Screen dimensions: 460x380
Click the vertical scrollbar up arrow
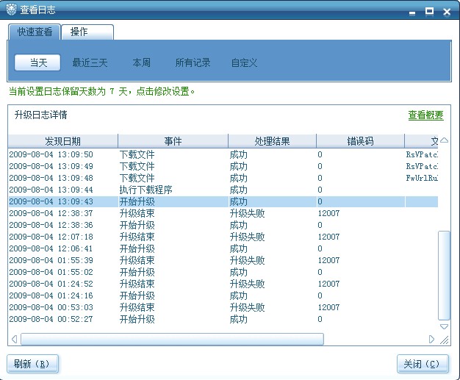(x=444, y=140)
